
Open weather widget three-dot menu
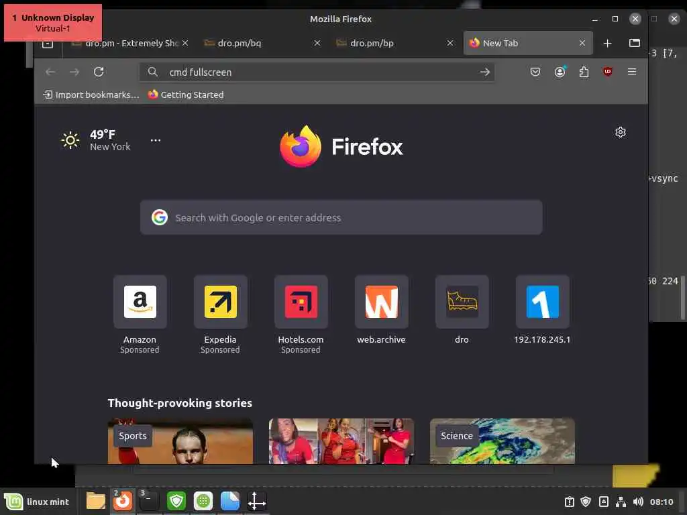pyautogui.click(x=156, y=140)
